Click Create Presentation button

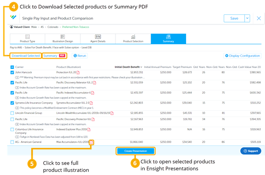coord(135,151)
